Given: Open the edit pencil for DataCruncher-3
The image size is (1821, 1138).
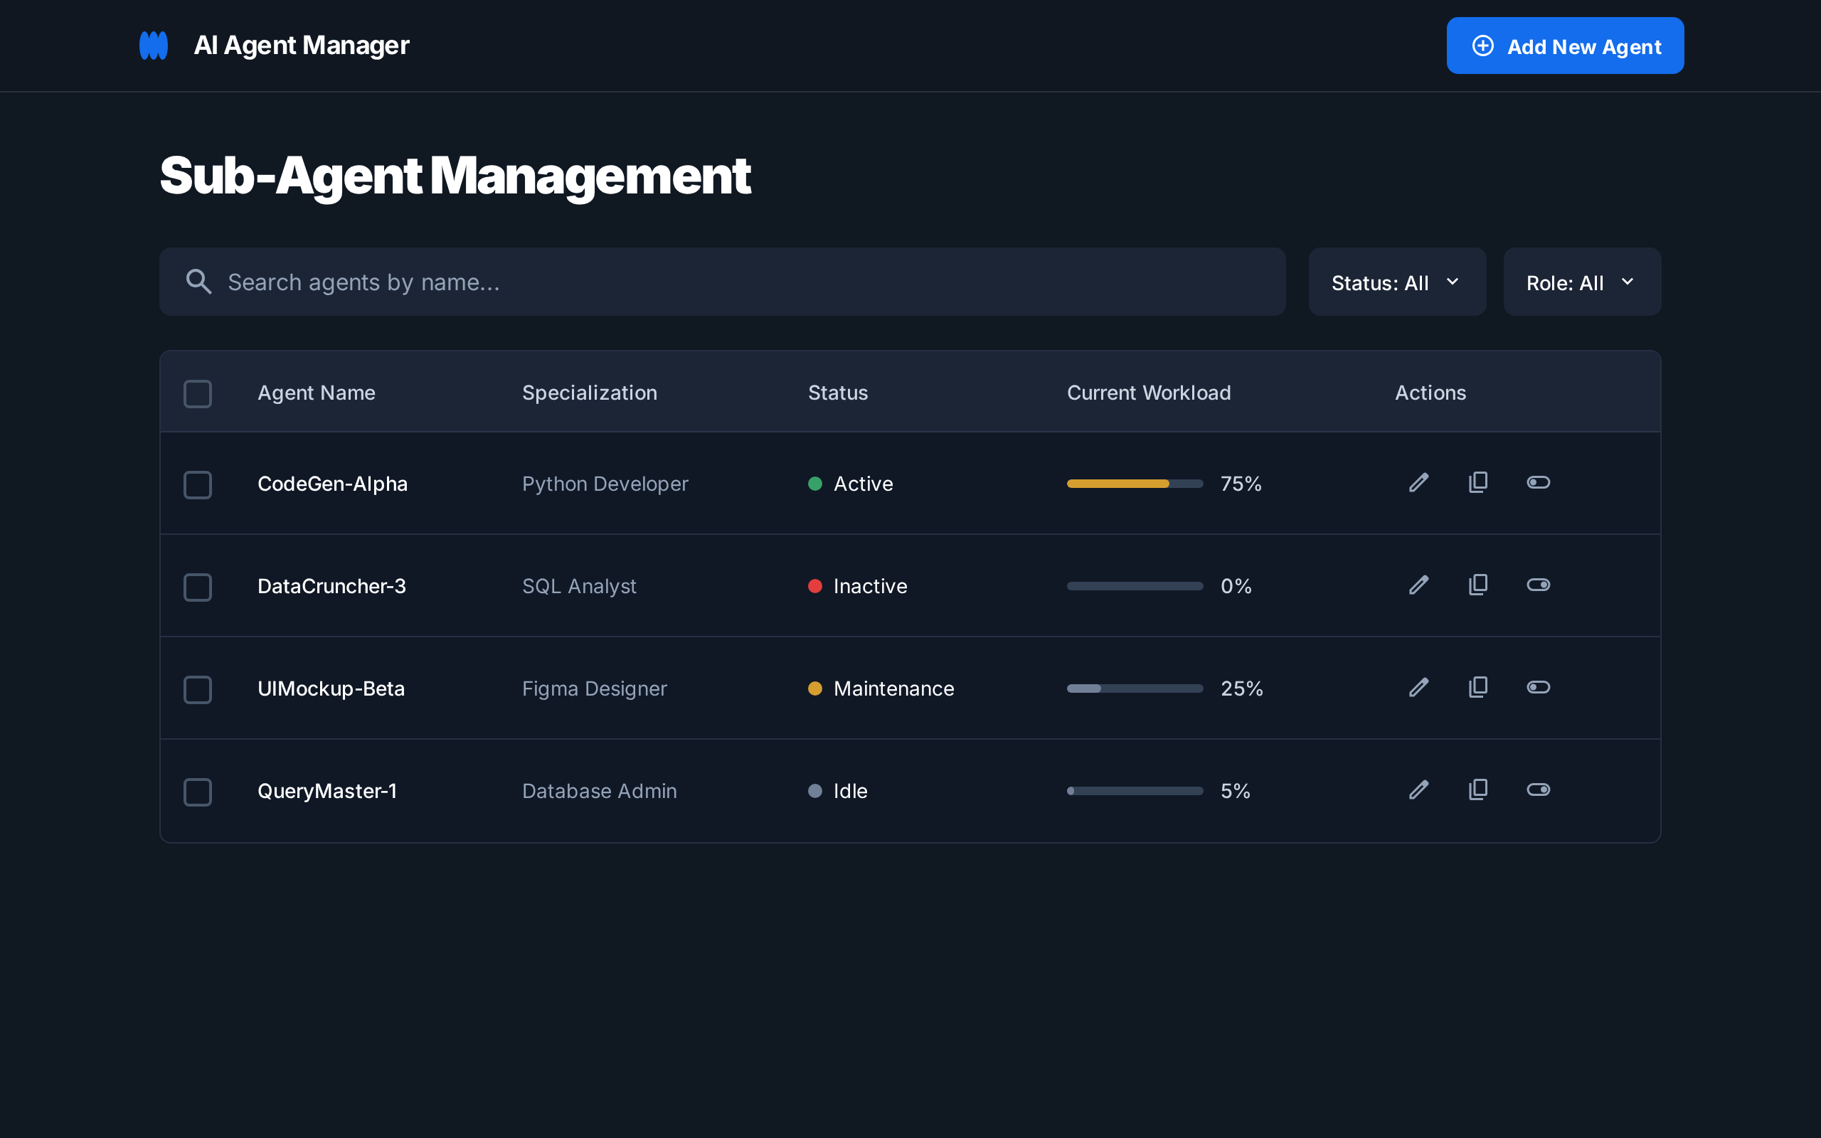Looking at the screenshot, I should point(1418,585).
